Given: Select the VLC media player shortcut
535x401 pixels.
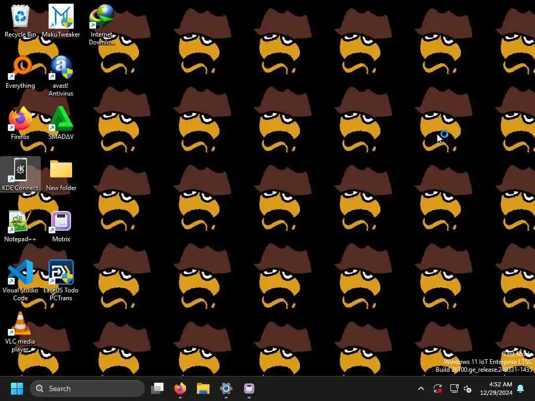Looking at the screenshot, I should tap(20, 332).
